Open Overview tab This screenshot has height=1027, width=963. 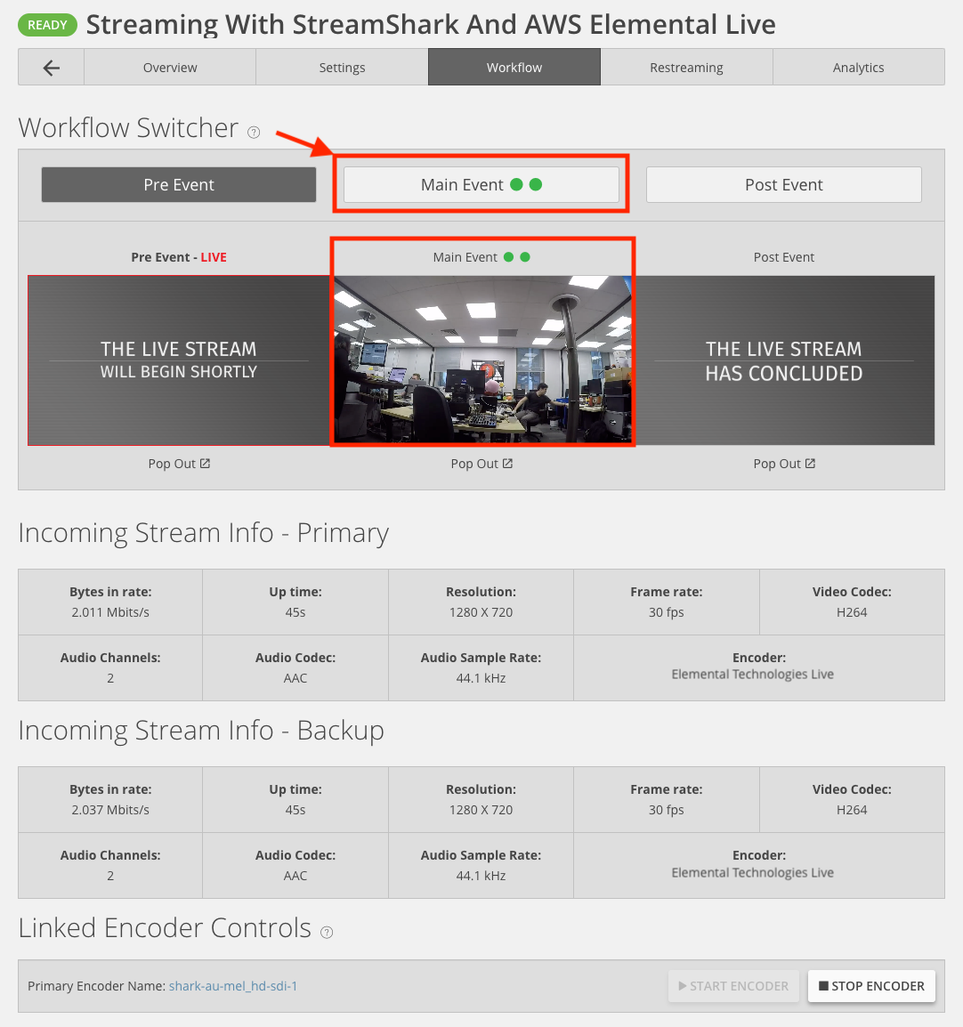(170, 68)
